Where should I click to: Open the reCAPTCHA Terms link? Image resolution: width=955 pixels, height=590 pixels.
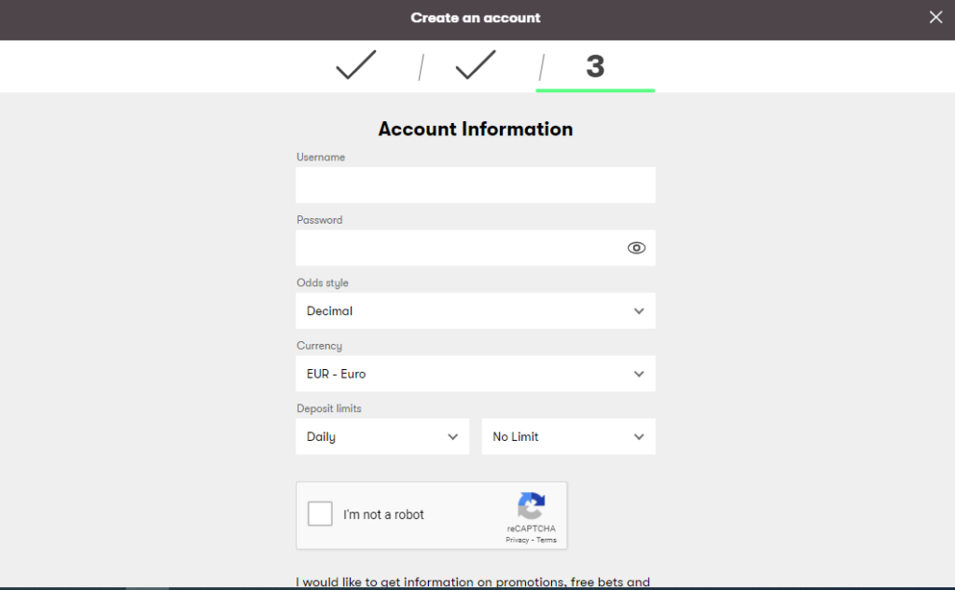pyautogui.click(x=547, y=541)
